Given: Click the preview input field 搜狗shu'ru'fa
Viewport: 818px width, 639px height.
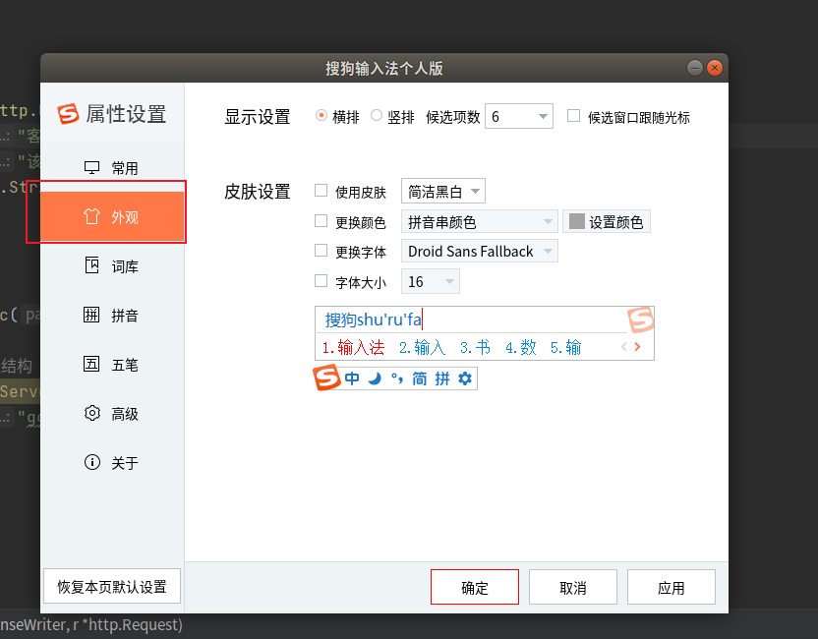Looking at the screenshot, I should pyautogui.click(x=471, y=319).
